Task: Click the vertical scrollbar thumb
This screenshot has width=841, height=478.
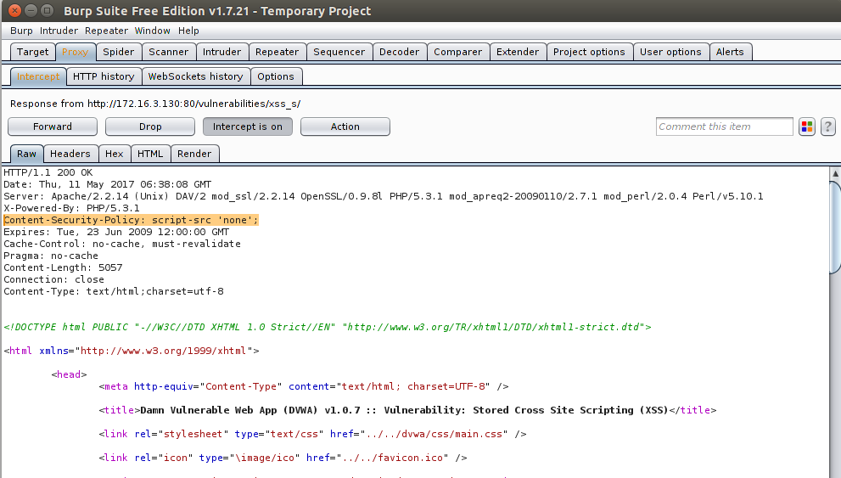Action: click(835, 228)
